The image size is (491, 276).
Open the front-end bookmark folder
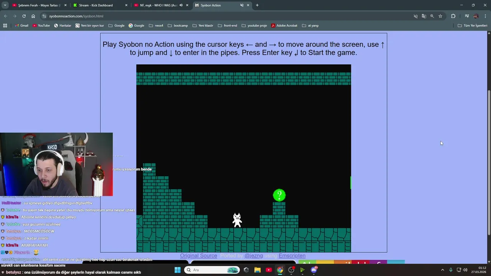pyautogui.click(x=227, y=26)
